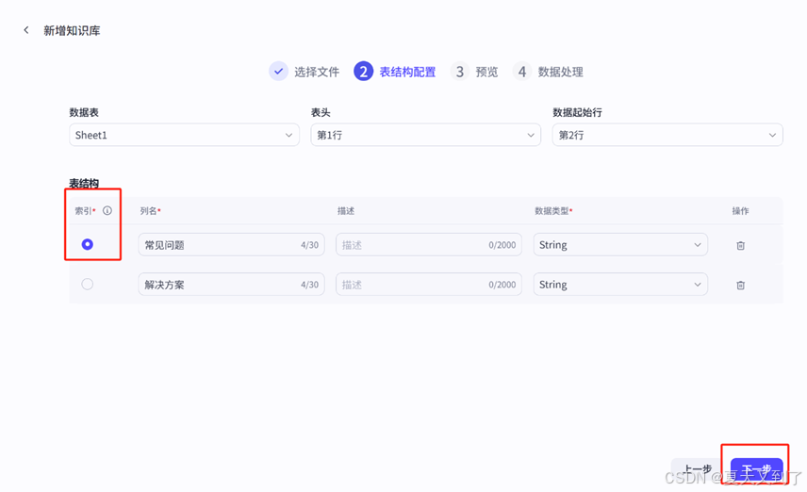Image resolution: width=807 pixels, height=492 pixels.
Task: Click the info icon next to 索引
Action: (x=107, y=210)
